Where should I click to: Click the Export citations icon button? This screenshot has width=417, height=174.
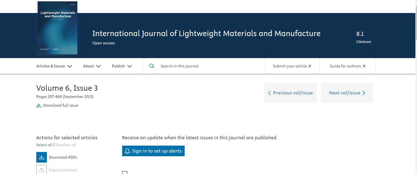coord(42,170)
